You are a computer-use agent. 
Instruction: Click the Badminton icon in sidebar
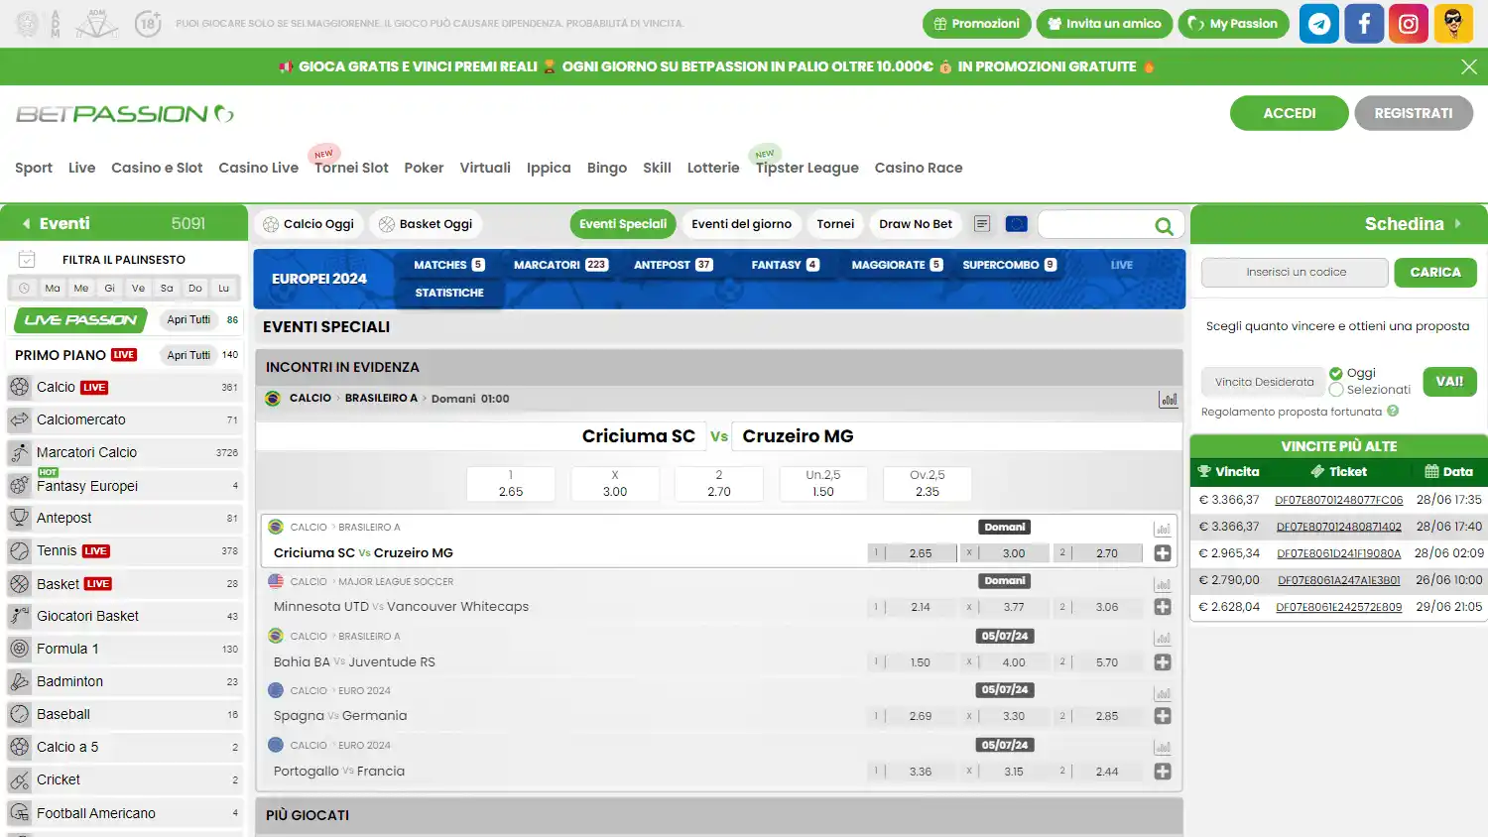click(19, 682)
